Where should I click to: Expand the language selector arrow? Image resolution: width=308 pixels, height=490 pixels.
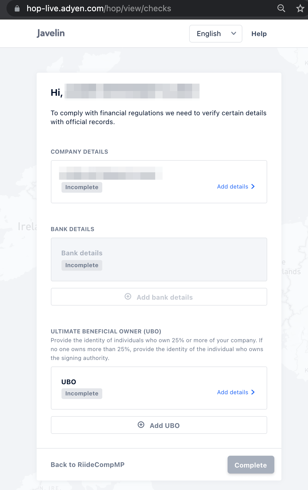[x=234, y=33]
